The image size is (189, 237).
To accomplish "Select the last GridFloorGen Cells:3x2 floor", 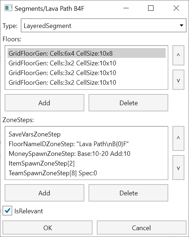I will (86, 82).
